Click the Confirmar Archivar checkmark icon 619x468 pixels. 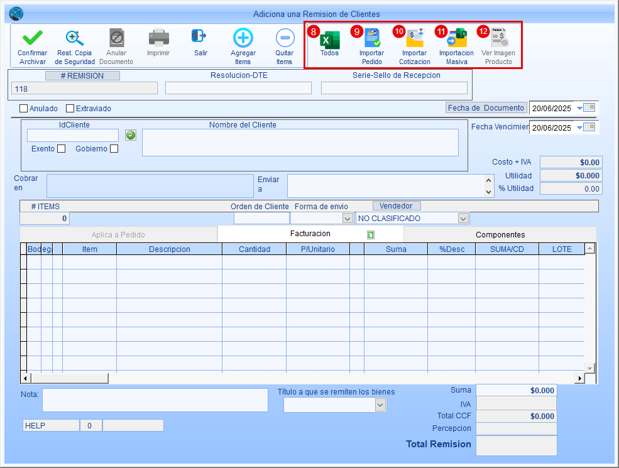pos(32,39)
